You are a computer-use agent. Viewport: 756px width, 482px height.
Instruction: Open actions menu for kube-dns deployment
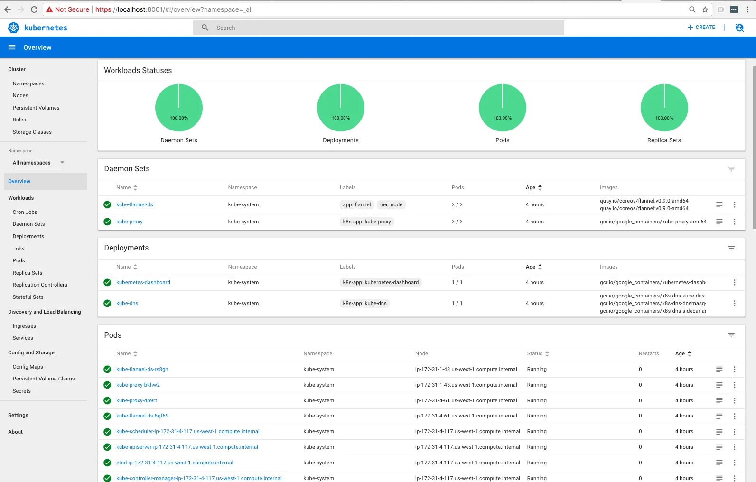click(x=735, y=303)
